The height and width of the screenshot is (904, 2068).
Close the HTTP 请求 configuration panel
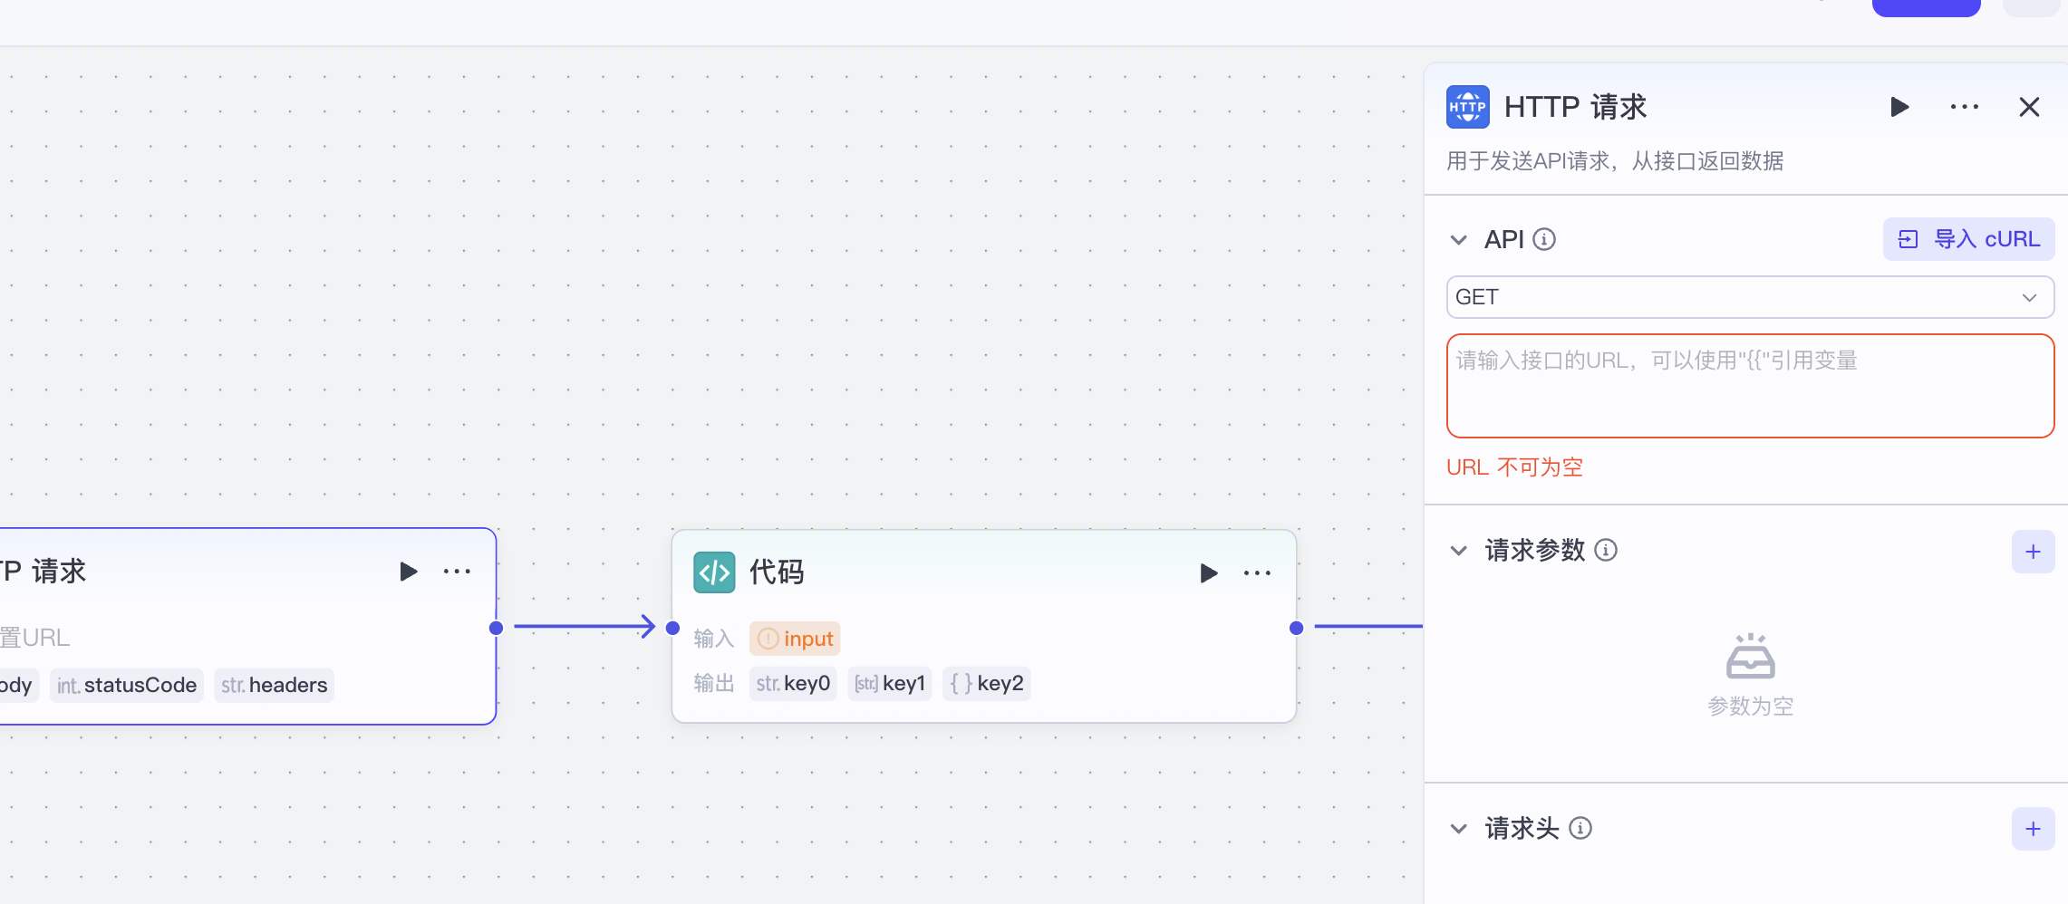(2029, 107)
